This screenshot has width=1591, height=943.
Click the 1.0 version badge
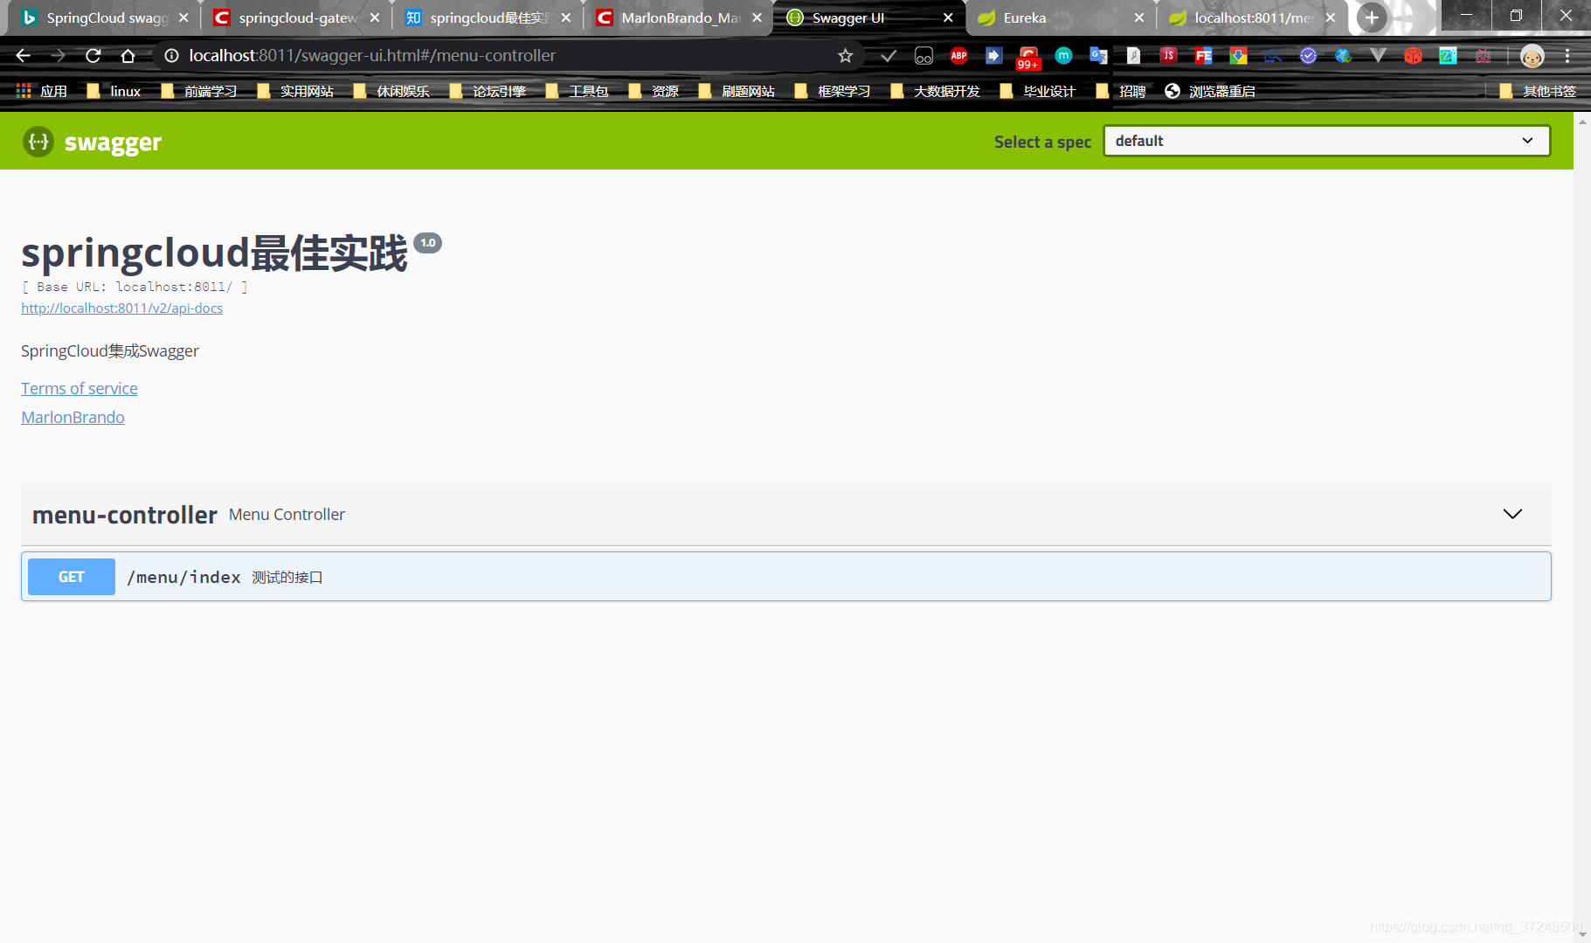pos(428,243)
